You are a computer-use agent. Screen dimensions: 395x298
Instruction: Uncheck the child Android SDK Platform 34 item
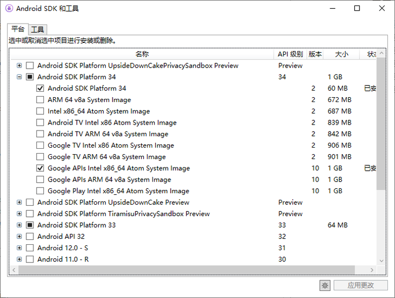click(40, 88)
